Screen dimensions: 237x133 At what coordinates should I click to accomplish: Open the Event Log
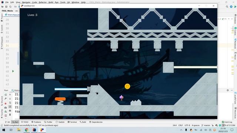(x=227, y=122)
